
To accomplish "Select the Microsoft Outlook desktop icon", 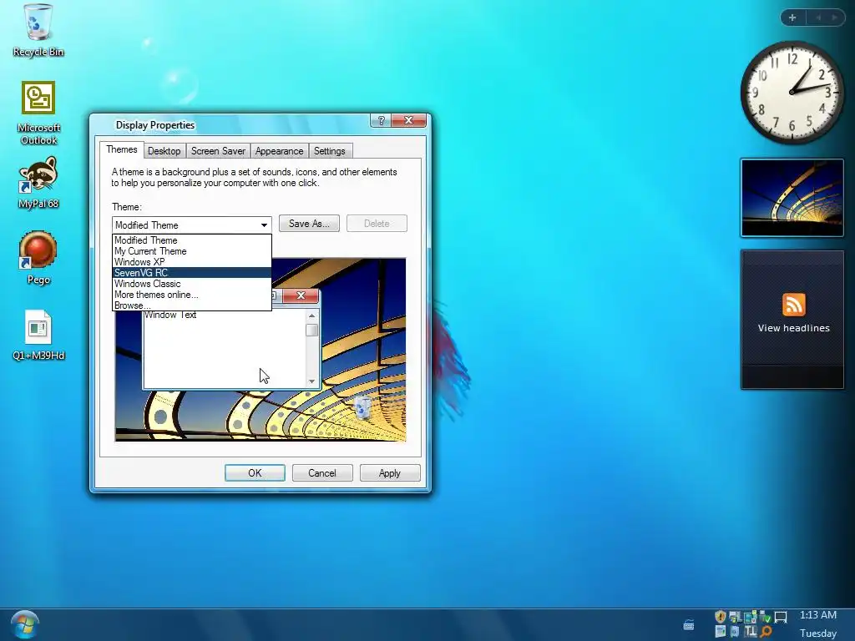I will point(38,114).
